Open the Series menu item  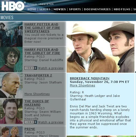[45, 9]
